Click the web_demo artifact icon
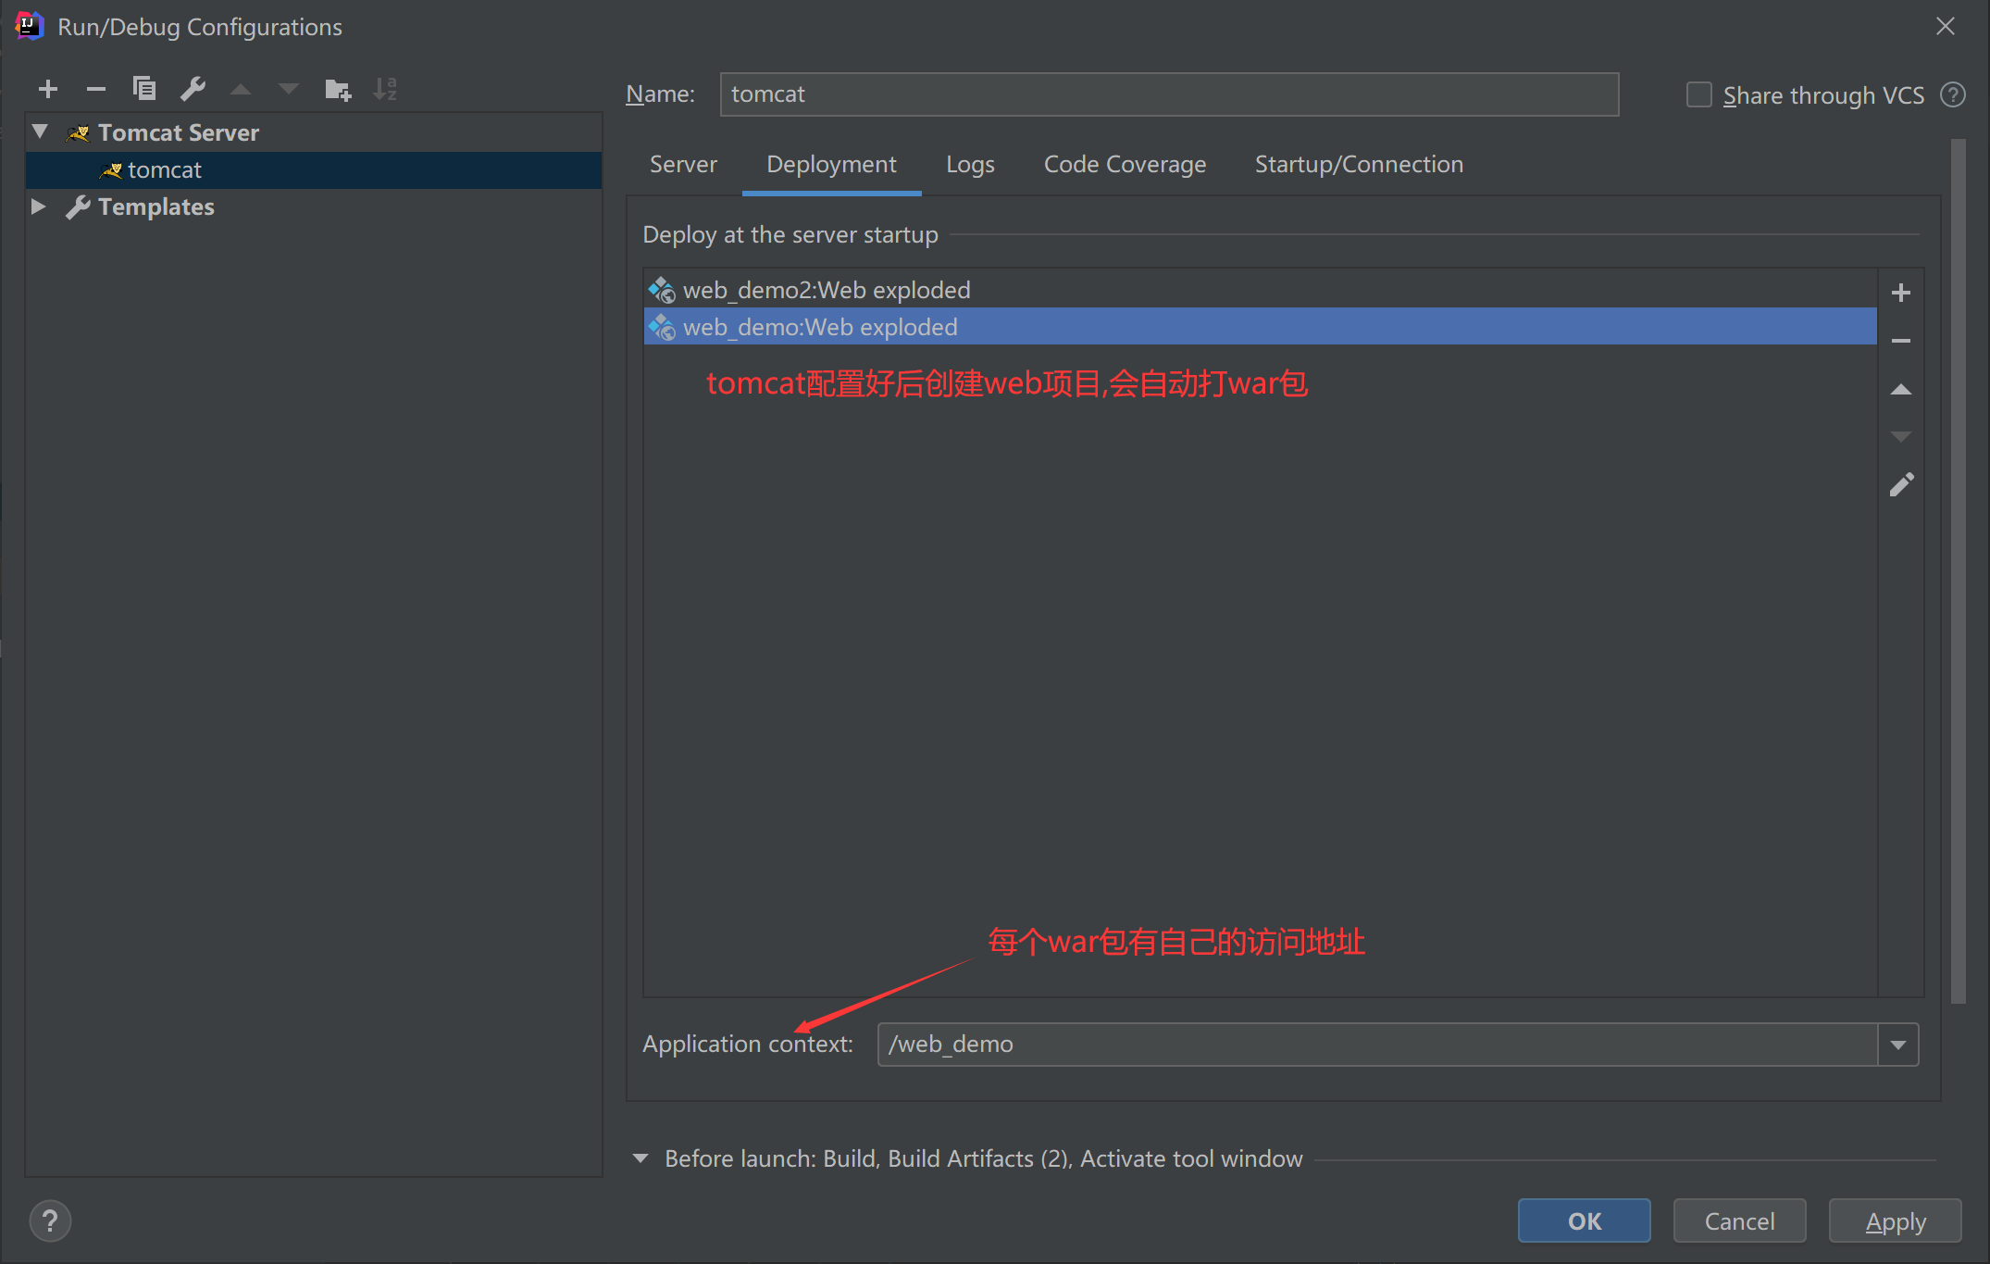Screen dimensions: 1990x1264 click(662, 327)
